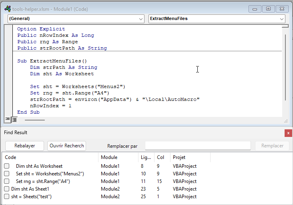Click the code window margin indicator bar
Image resolution: width=293 pixels, height=205 pixels.
[8, 70]
